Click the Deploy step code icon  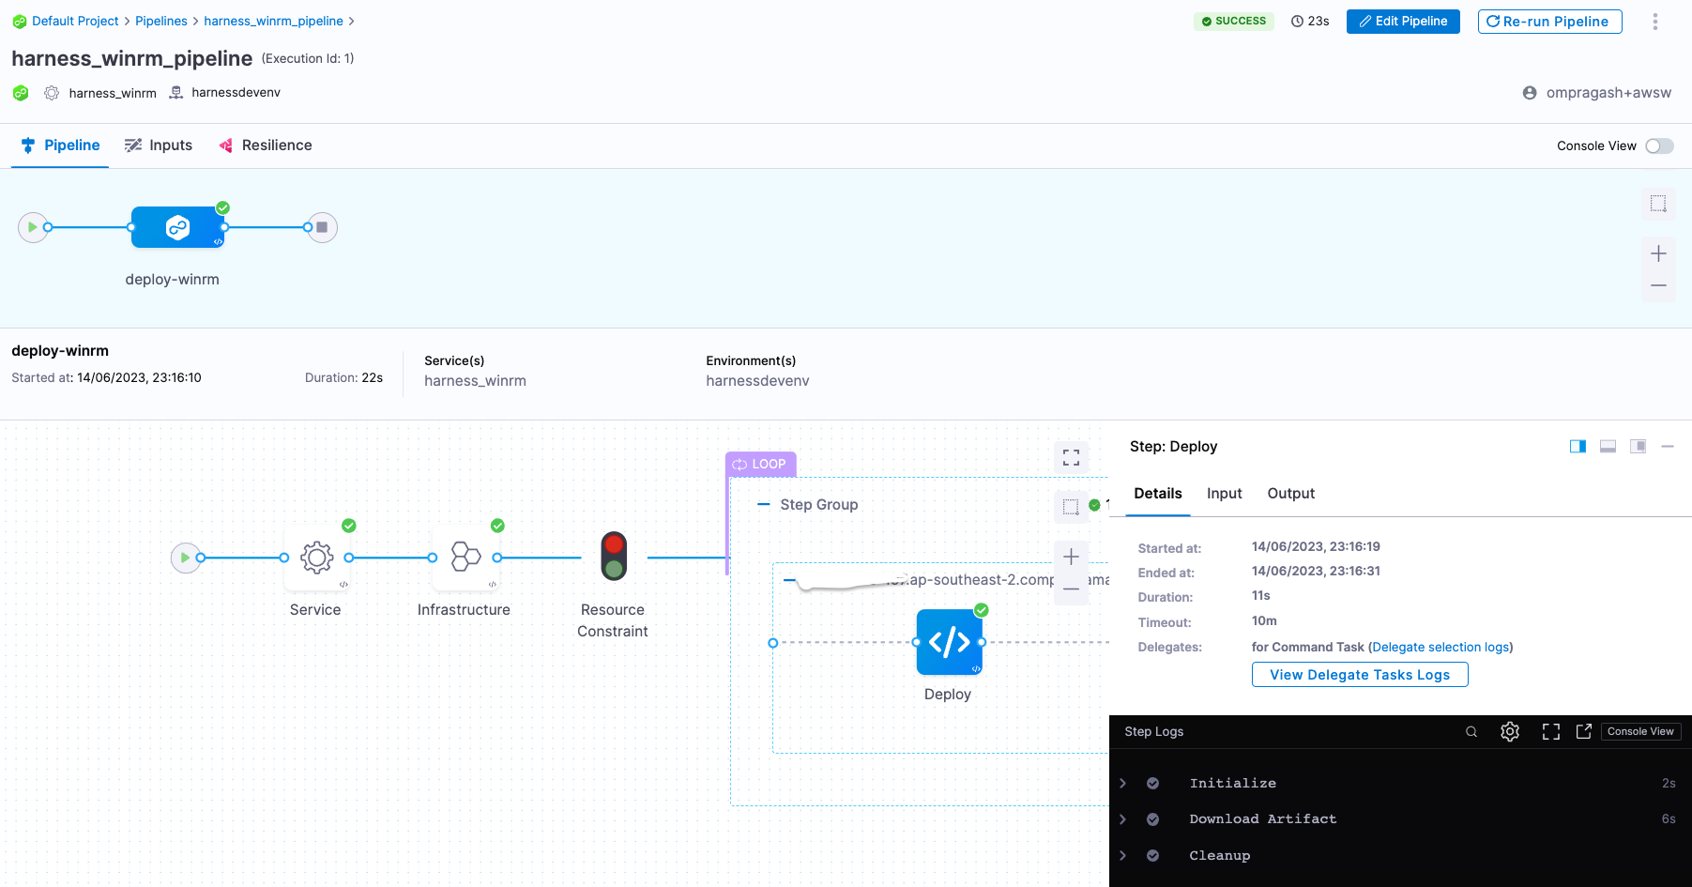pyautogui.click(x=949, y=642)
